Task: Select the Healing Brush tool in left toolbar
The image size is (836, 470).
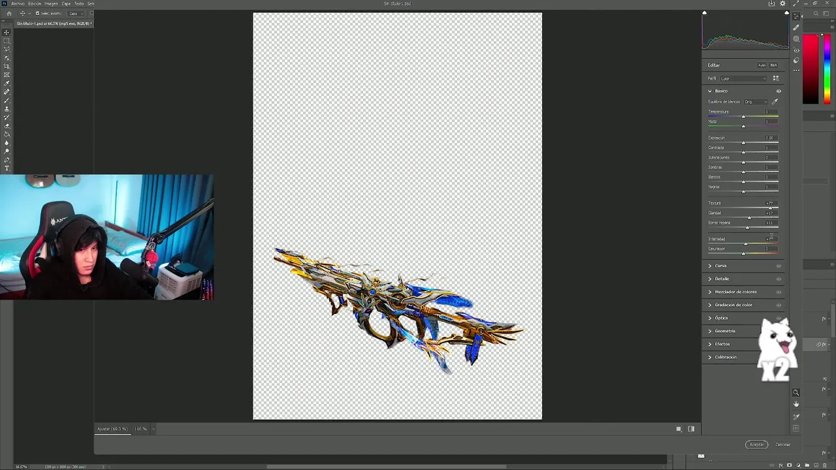Action: coord(7,92)
